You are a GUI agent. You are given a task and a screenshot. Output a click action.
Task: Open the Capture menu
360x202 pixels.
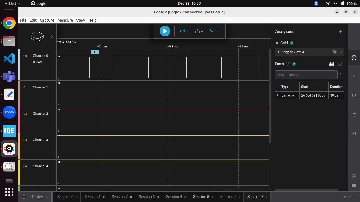tap(47, 20)
